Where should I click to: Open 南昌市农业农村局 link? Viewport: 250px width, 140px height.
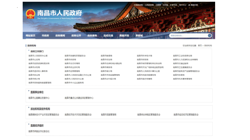(72, 67)
